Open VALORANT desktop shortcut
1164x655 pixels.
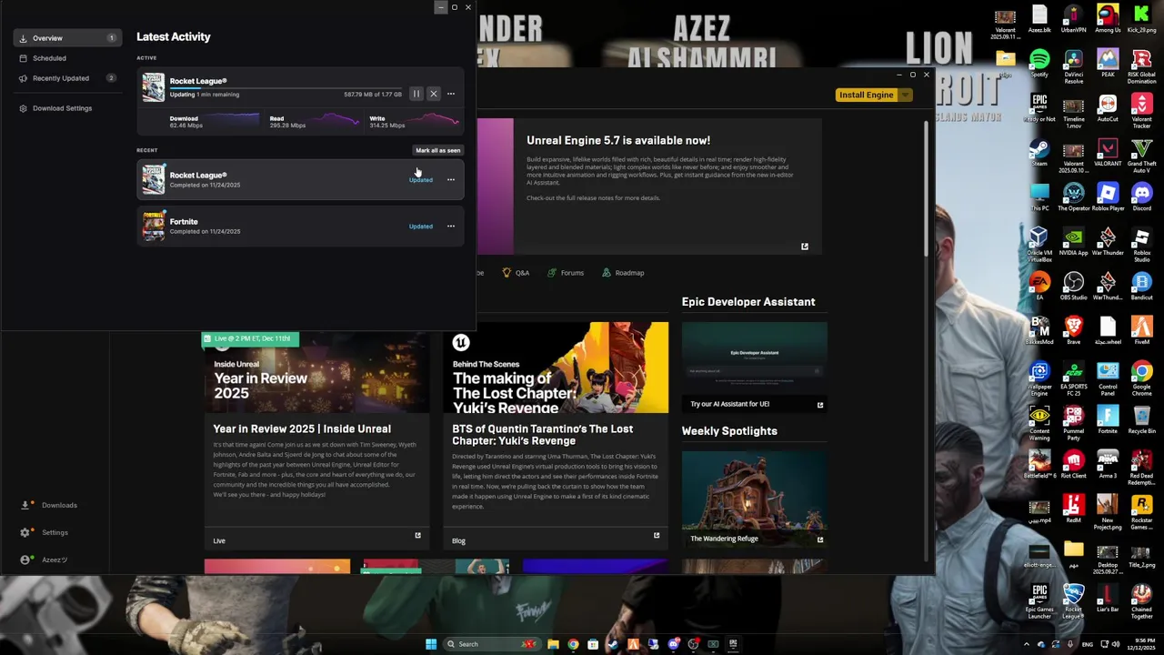[x=1108, y=153]
